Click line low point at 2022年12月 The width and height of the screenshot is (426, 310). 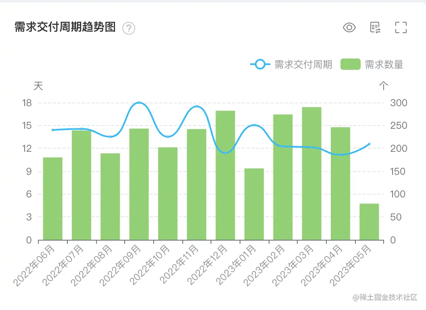click(226, 153)
